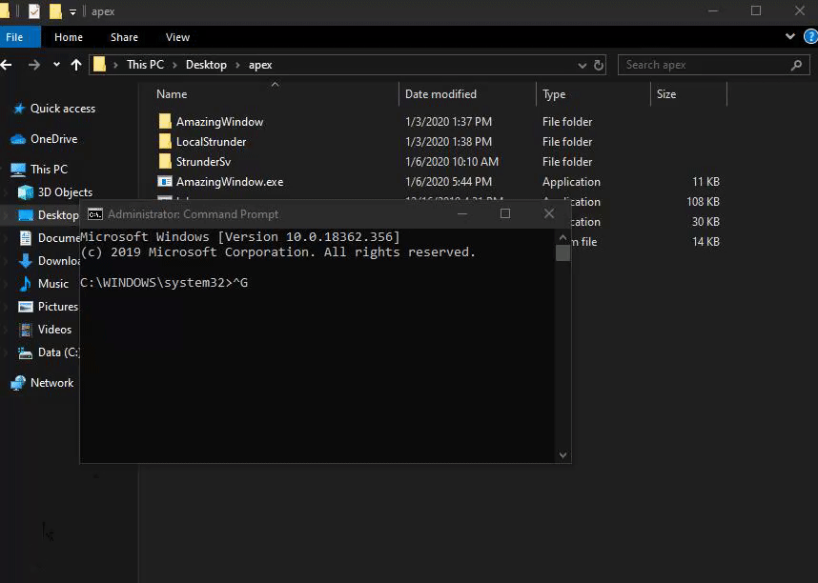818x583 pixels.
Task: Click the Data (C:) drive icon
Action: pyautogui.click(x=25, y=353)
